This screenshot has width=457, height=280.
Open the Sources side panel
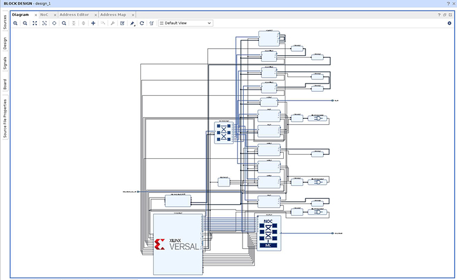click(5, 22)
